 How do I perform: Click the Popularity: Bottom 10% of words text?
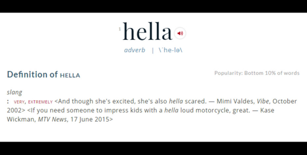pos(257,73)
